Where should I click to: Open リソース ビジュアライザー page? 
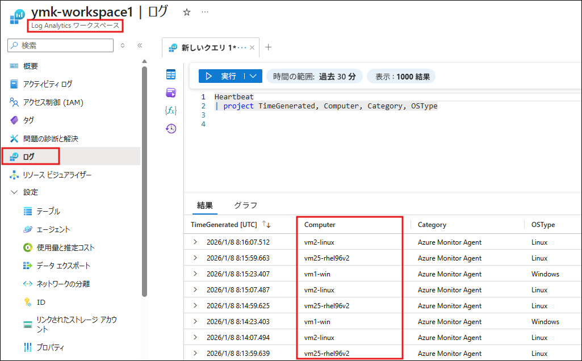[57, 175]
